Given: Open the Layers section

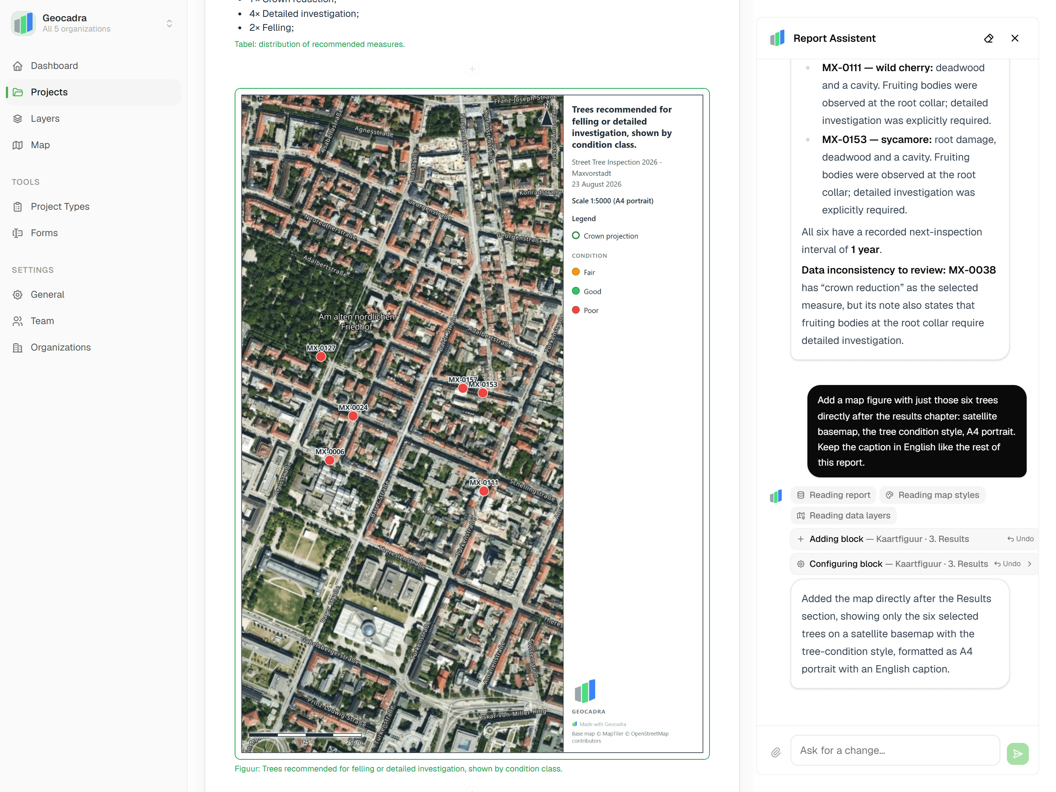Looking at the screenshot, I should point(93,118).
